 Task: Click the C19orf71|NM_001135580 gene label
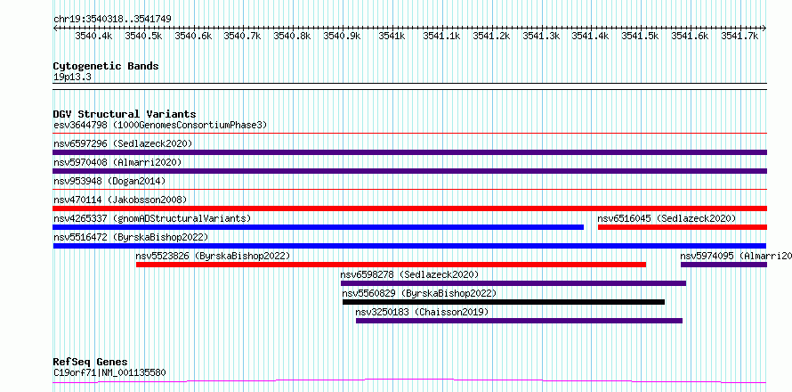(x=109, y=373)
